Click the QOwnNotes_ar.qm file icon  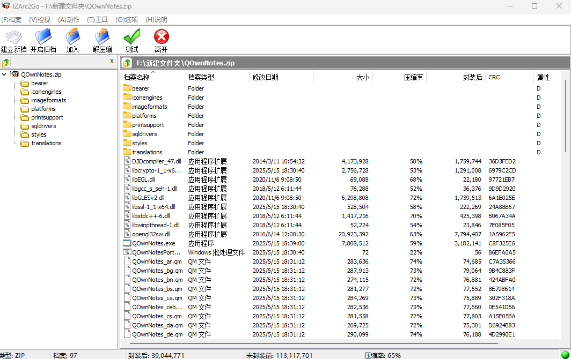point(127,261)
